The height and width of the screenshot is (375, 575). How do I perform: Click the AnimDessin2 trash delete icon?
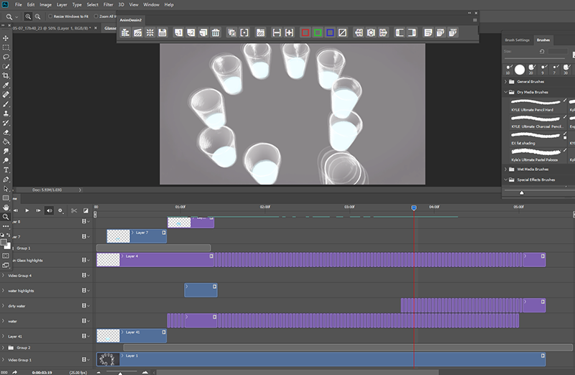pos(216,32)
